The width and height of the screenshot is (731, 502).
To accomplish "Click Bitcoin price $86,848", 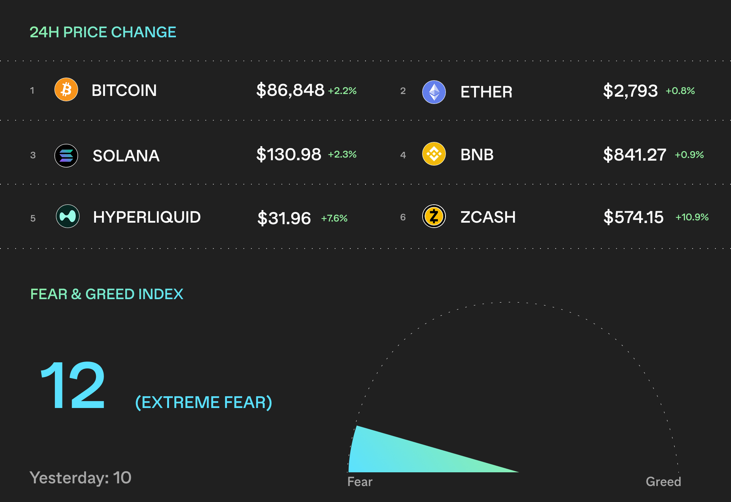I will point(290,90).
